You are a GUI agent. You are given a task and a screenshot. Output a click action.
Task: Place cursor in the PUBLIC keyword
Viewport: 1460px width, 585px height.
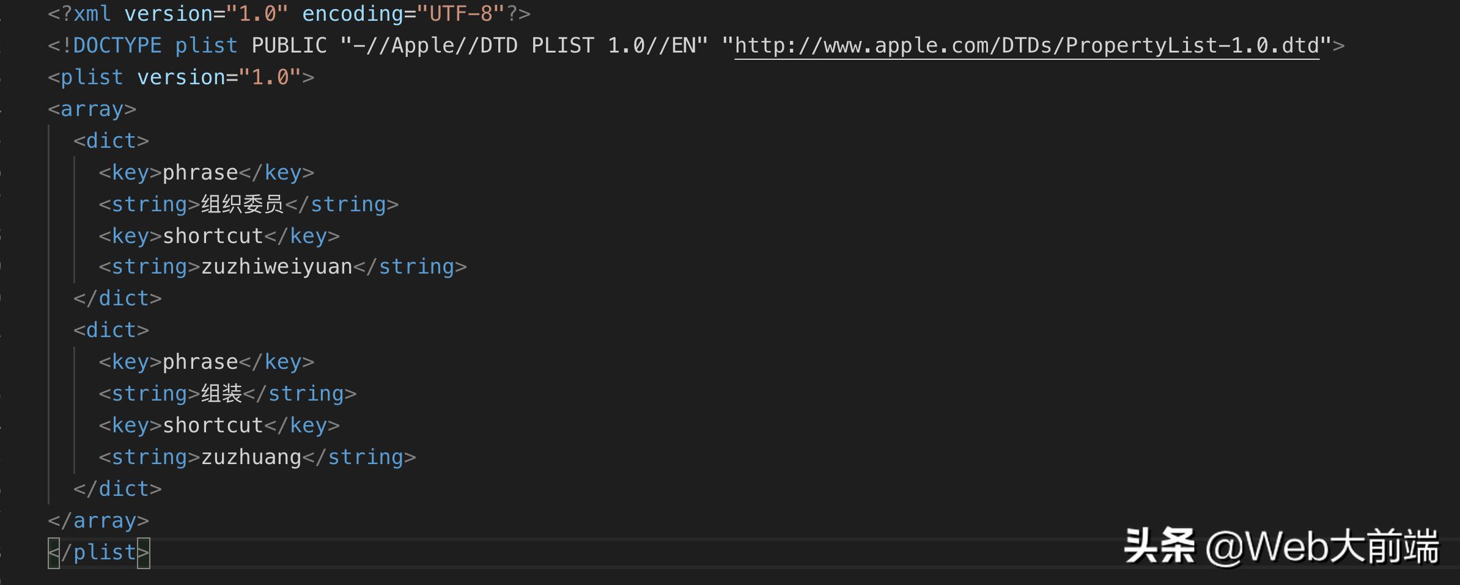pos(289,46)
